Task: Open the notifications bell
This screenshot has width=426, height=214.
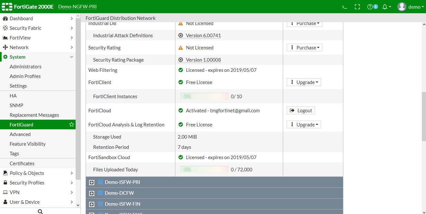Action: coord(385,7)
